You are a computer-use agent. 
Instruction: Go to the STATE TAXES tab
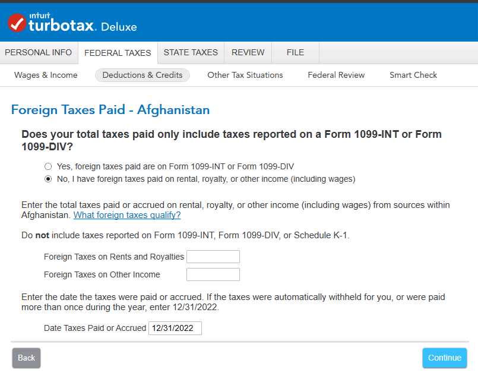(x=191, y=52)
